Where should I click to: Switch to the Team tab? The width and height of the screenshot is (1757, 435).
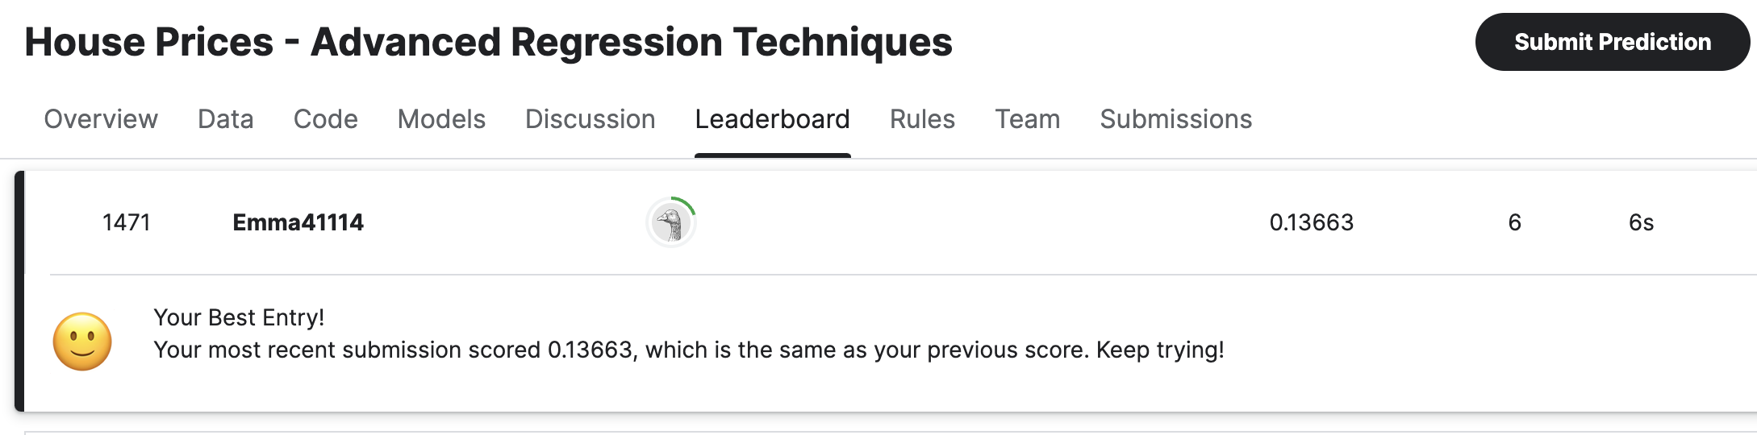click(1027, 119)
